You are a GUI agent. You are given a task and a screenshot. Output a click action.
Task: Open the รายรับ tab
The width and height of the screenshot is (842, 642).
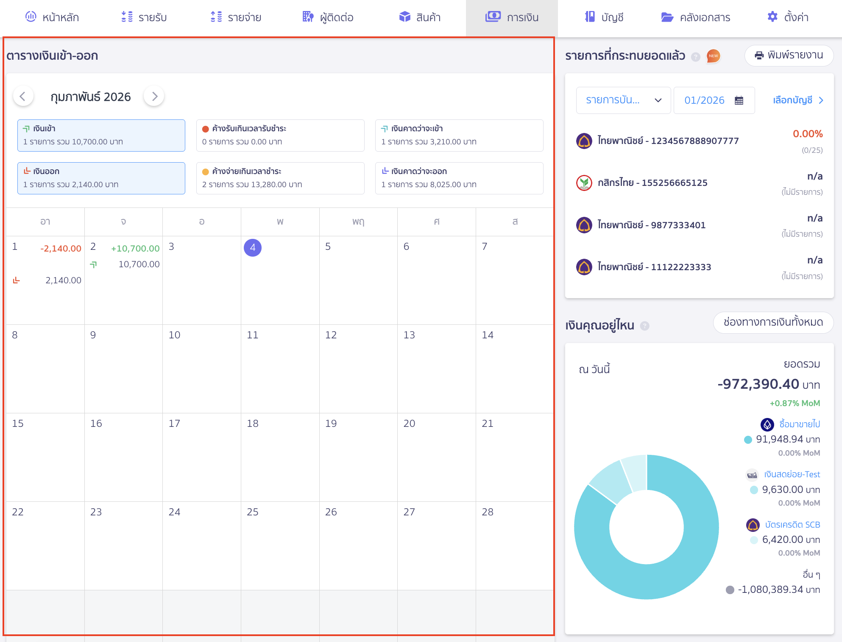coord(144,17)
